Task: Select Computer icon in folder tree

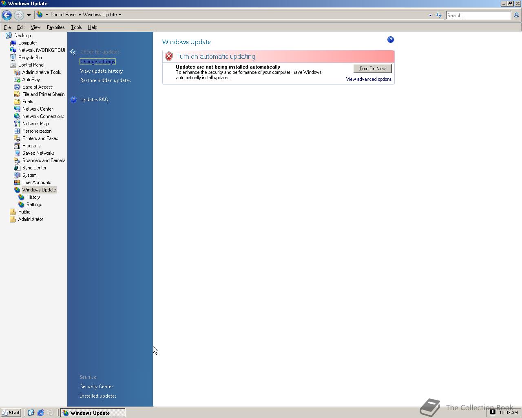Action: [x=13, y=43]
